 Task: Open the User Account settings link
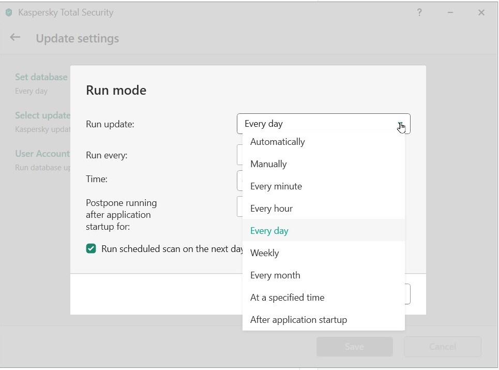(x=42, y=154)
